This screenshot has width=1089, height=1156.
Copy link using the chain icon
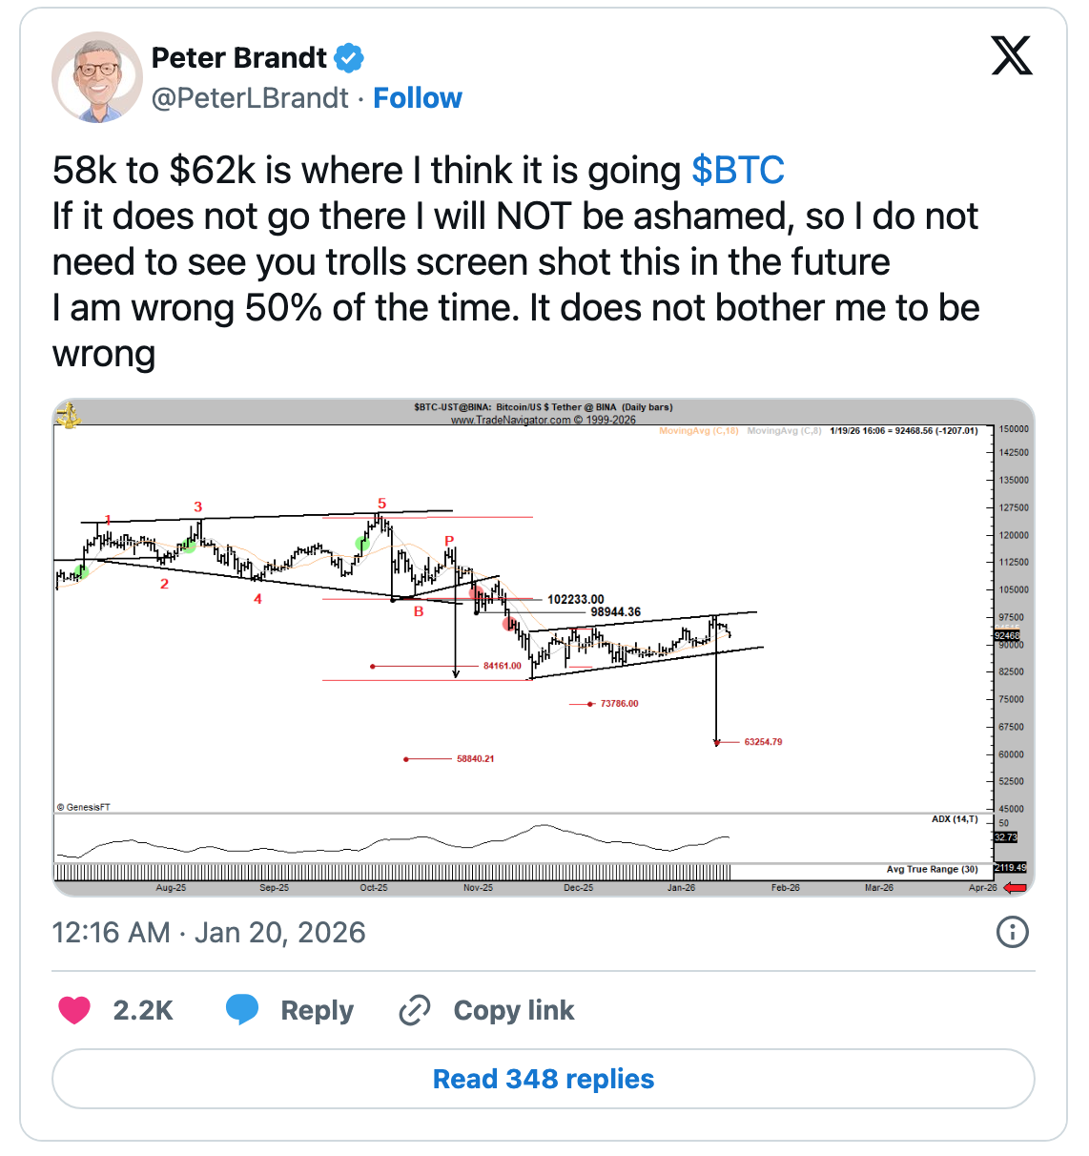click(414, 1009)
